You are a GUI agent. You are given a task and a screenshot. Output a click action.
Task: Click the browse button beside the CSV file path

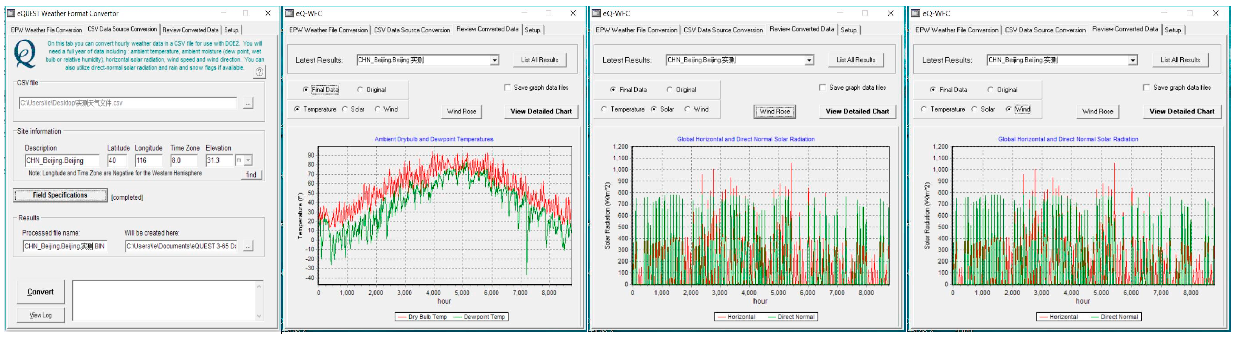[x=248, y=103]
